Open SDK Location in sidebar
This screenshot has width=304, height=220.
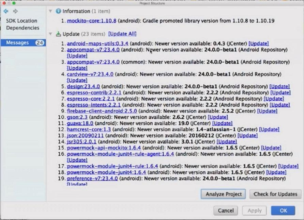tap(21, 21)
